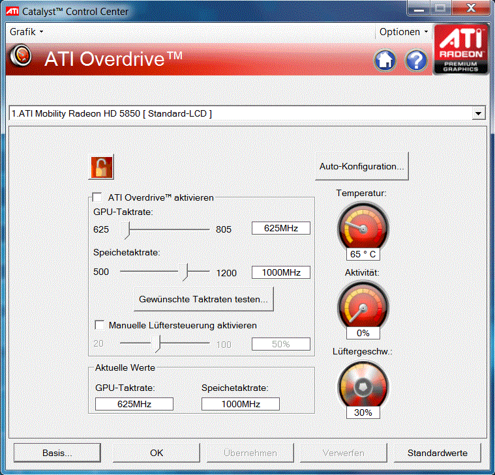Click the 0% activity readout

point(363,333)
